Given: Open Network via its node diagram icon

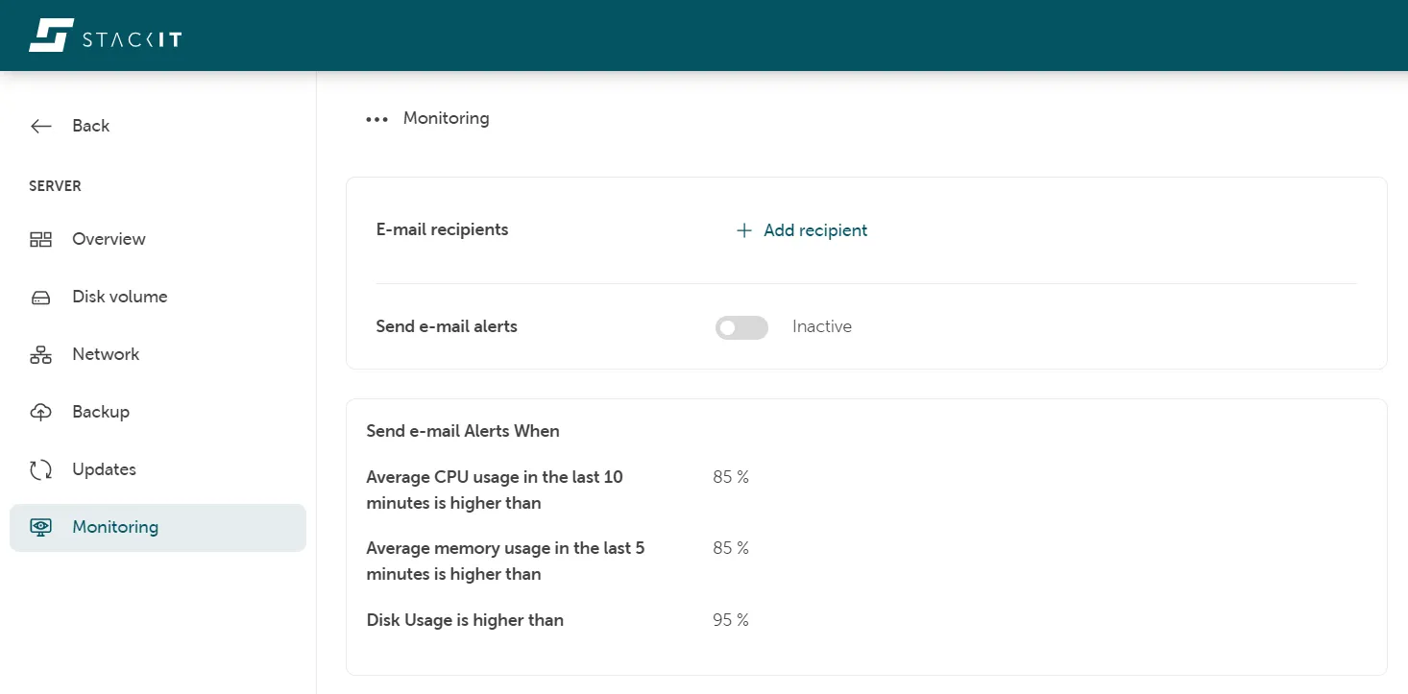Looking at the screenshot, I should [40, 353].
